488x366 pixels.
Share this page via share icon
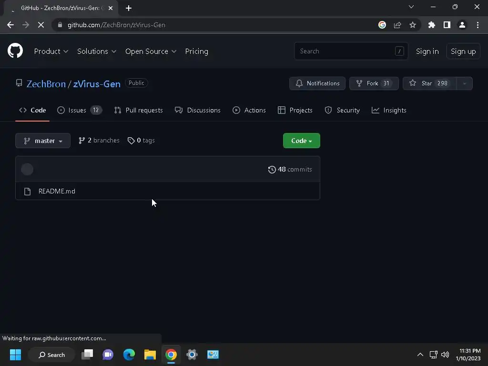pos(397,25)
